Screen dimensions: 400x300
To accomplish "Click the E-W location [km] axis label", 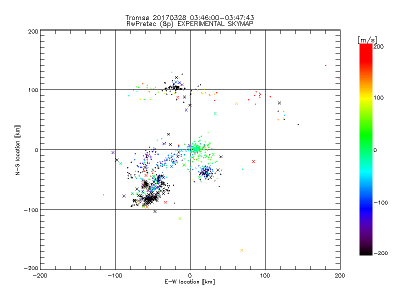I will coord(189,282).
